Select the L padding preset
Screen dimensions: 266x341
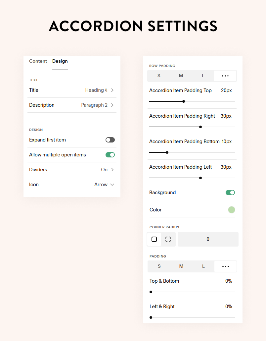point(203,266)
